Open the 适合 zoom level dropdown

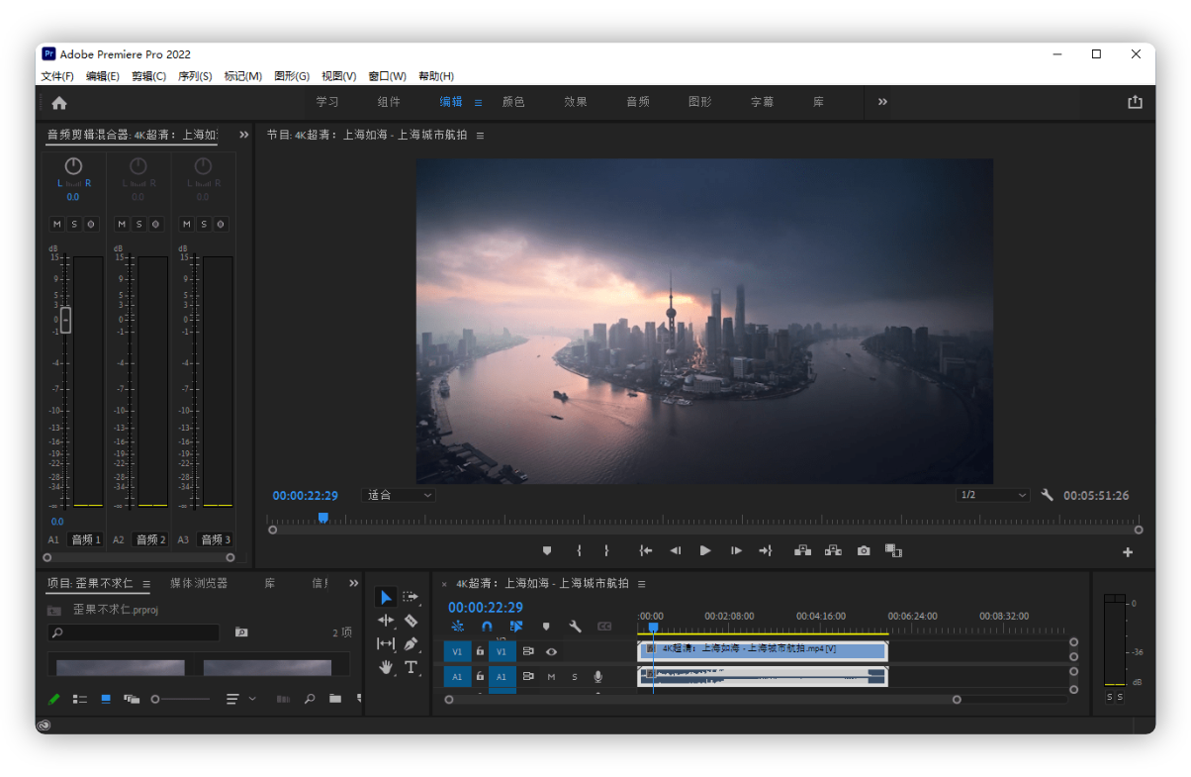pos(398,495)
